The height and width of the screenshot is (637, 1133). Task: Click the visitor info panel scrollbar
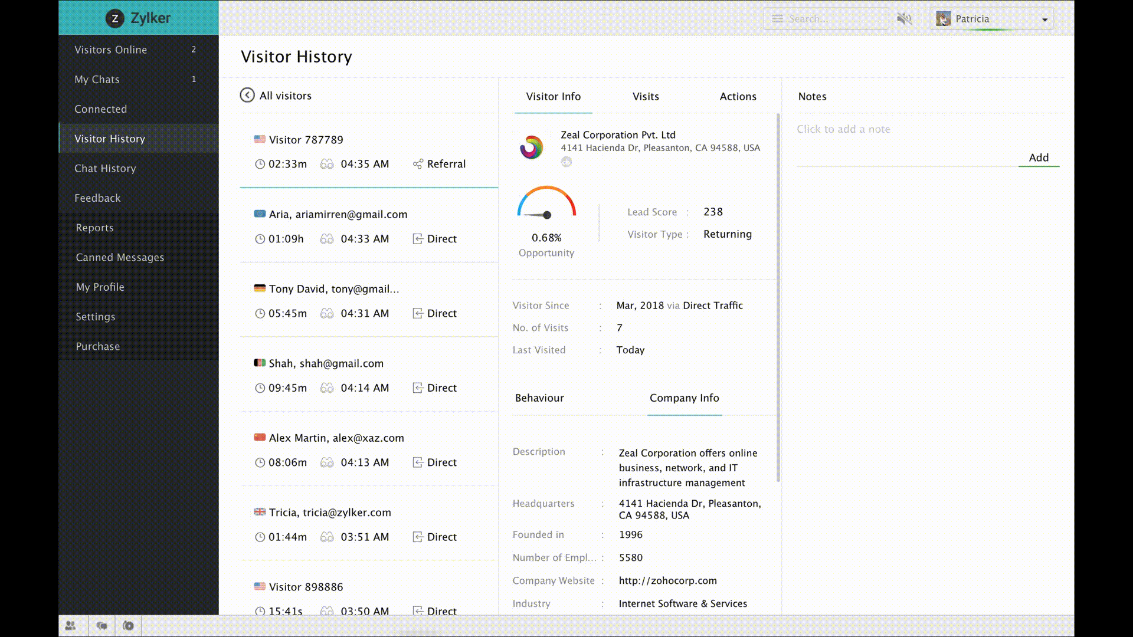pyautogui.click(x=778, y=295)
